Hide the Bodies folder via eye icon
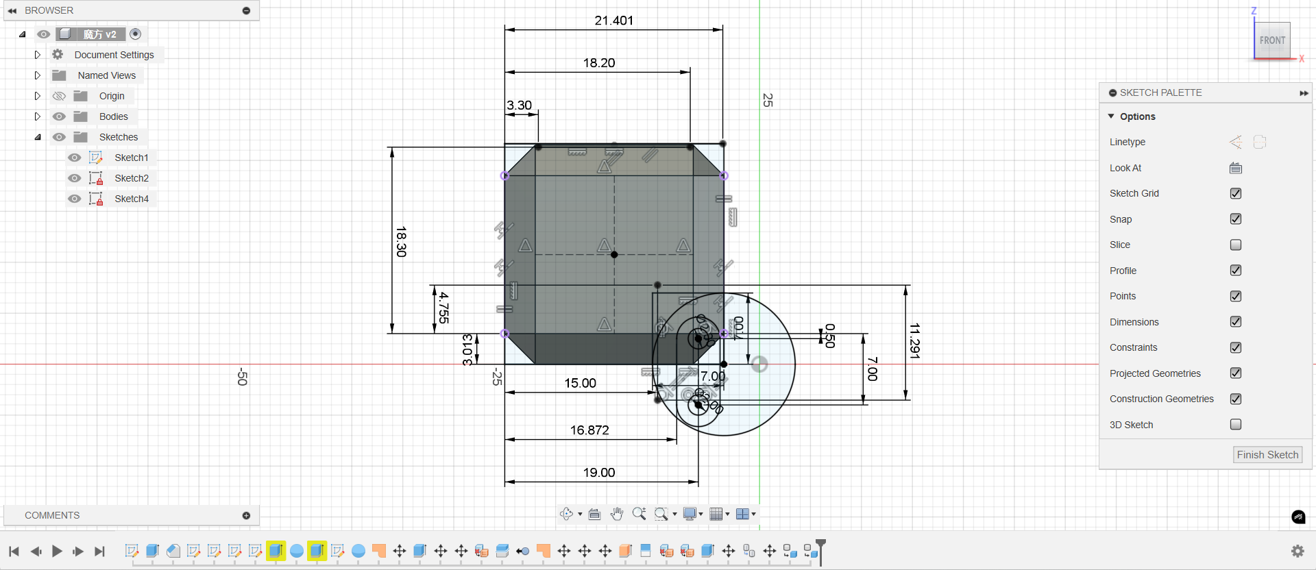 (x=60, y=116)
